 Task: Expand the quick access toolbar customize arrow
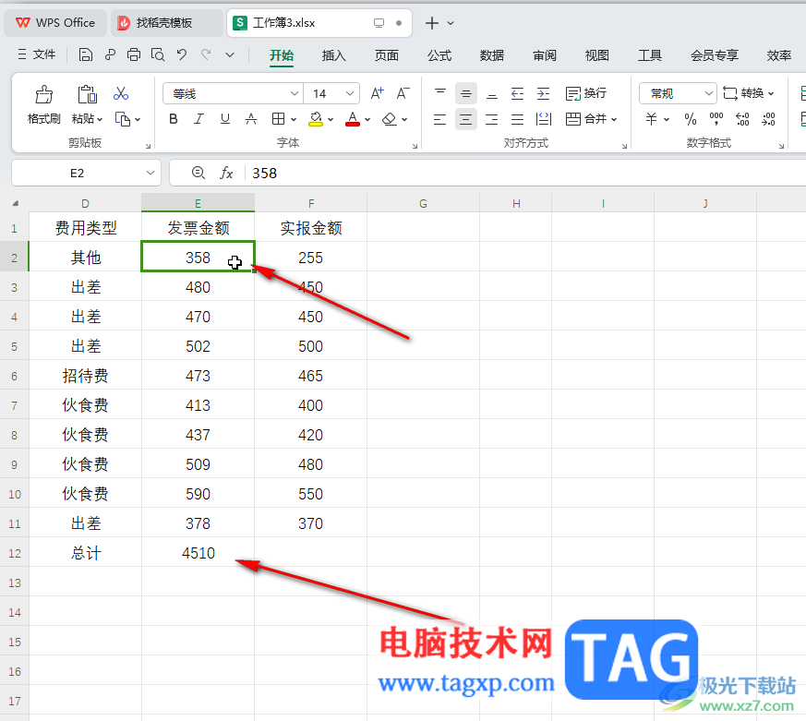point(230,54)
